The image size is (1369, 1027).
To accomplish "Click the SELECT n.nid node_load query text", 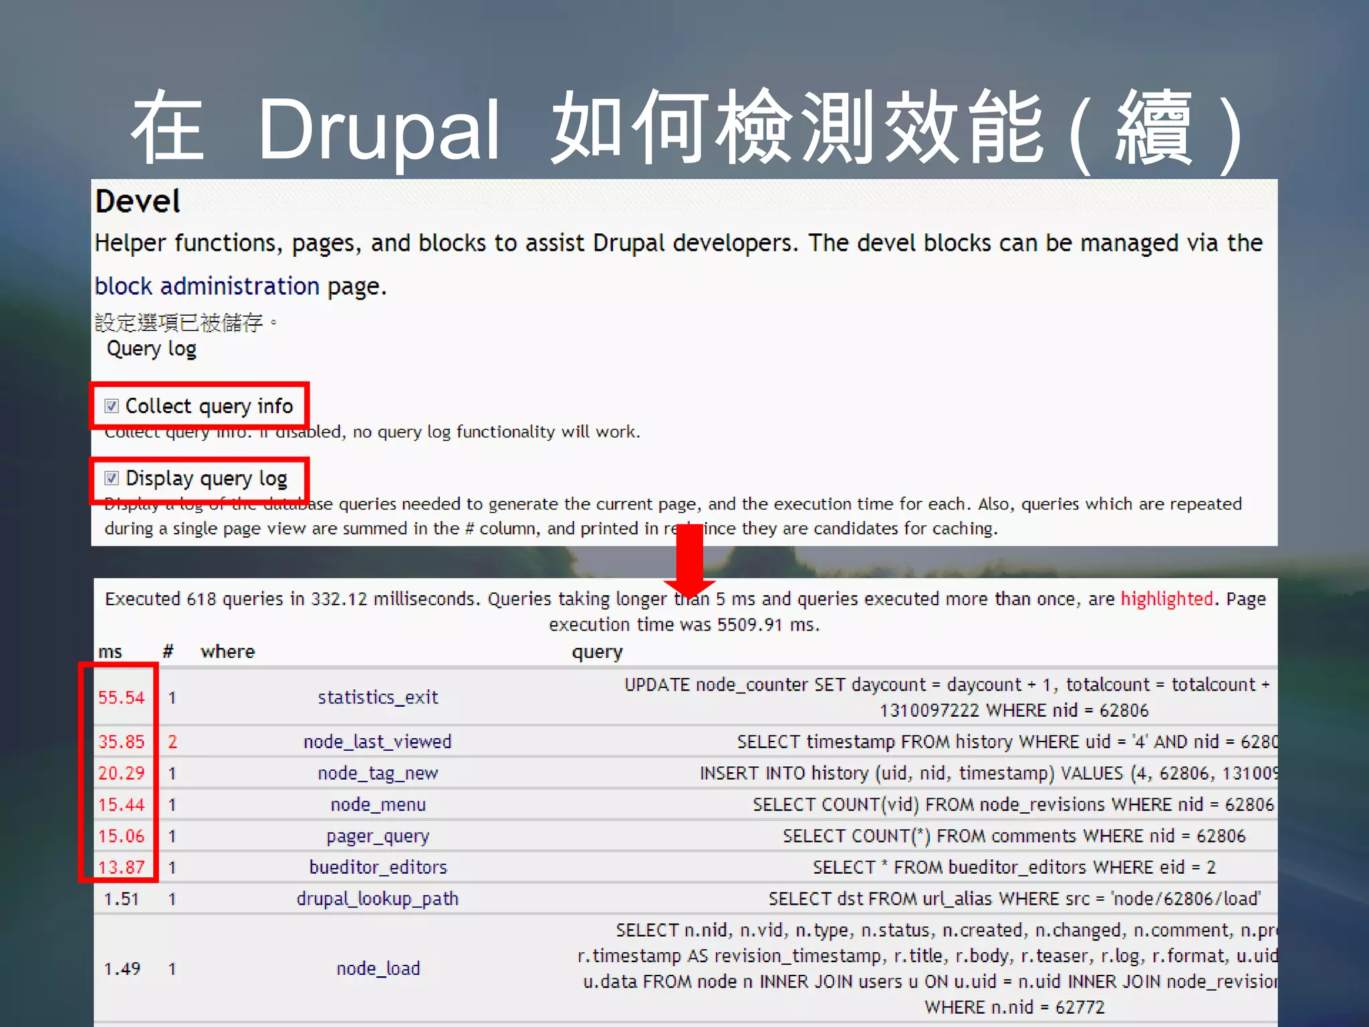I will point(928,968).
